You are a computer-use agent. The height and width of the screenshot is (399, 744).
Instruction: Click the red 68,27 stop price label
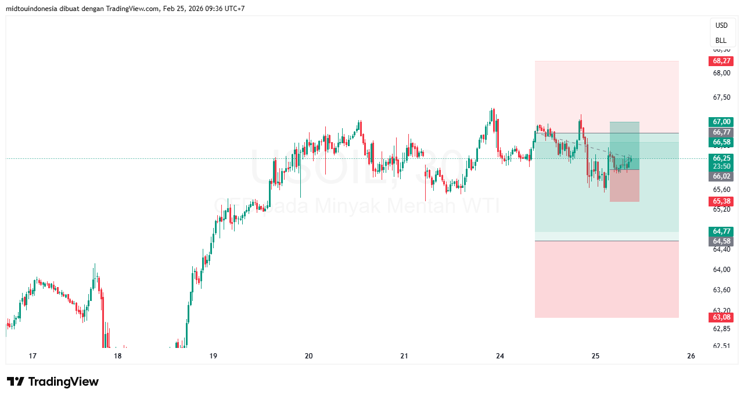coord(721,61)
